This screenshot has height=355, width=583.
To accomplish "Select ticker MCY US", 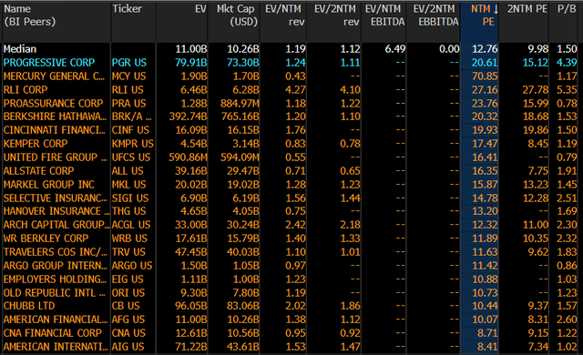I will click(129, 76).
